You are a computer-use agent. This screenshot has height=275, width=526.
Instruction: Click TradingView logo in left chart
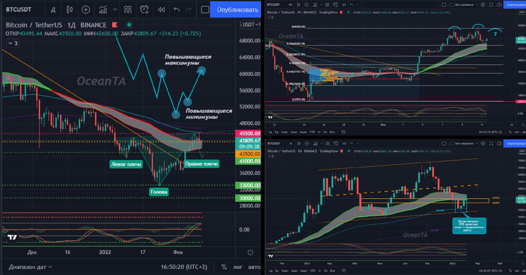click(x=12, y=238)
